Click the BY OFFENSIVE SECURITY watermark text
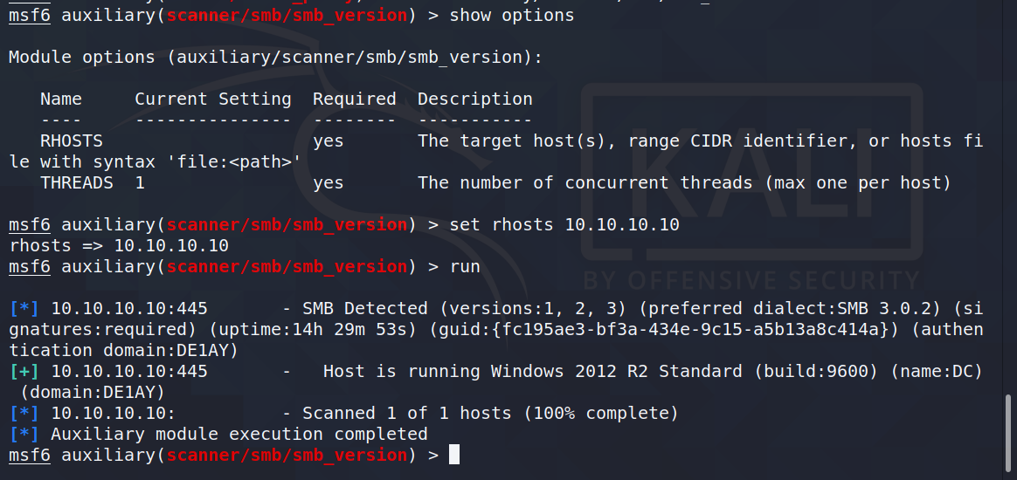1017x480 pixels. click(751, 280)
